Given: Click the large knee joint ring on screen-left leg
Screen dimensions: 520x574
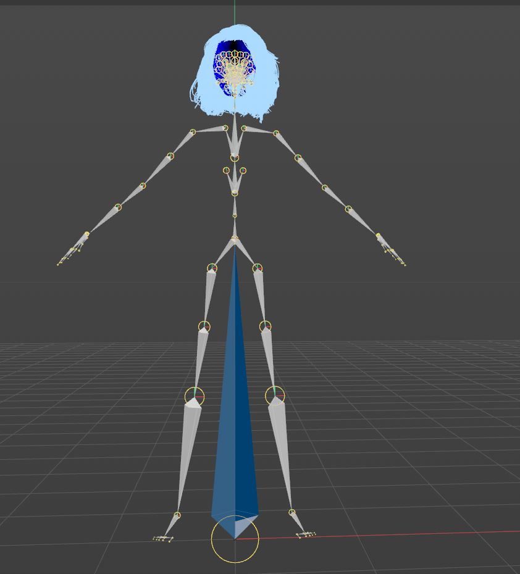Looking at the screenshot, I should coord(195,395).
